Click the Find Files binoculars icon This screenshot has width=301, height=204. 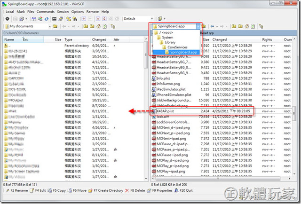[75, 19]
